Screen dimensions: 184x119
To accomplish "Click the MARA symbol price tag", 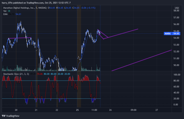I will (168, 34).
